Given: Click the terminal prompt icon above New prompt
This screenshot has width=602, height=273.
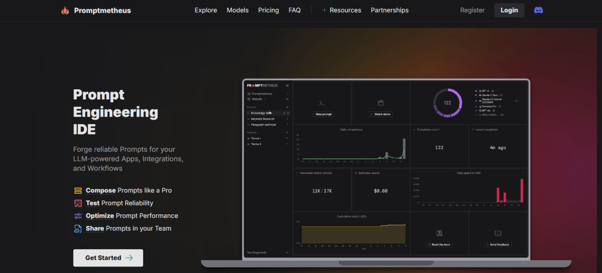Looking at the screenshot, I should [322, 103].
